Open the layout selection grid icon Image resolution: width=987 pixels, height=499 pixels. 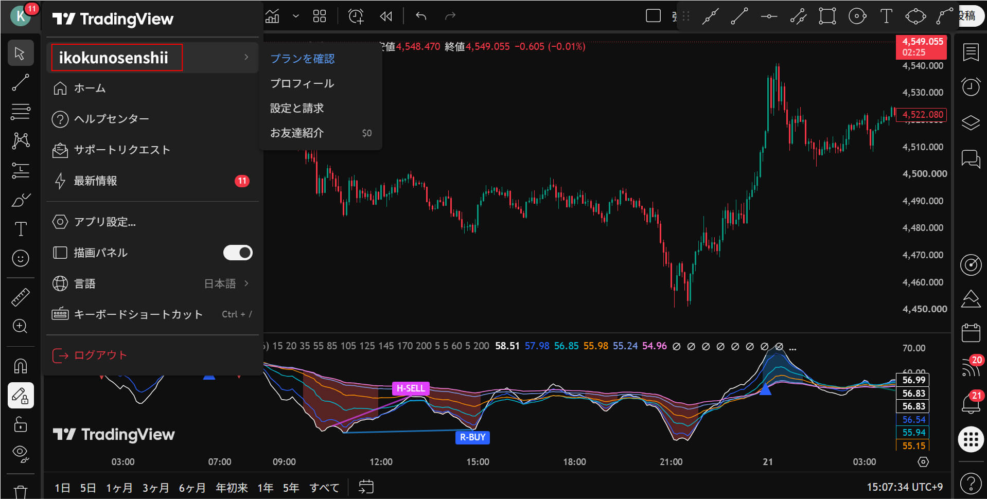click(320, 16)
